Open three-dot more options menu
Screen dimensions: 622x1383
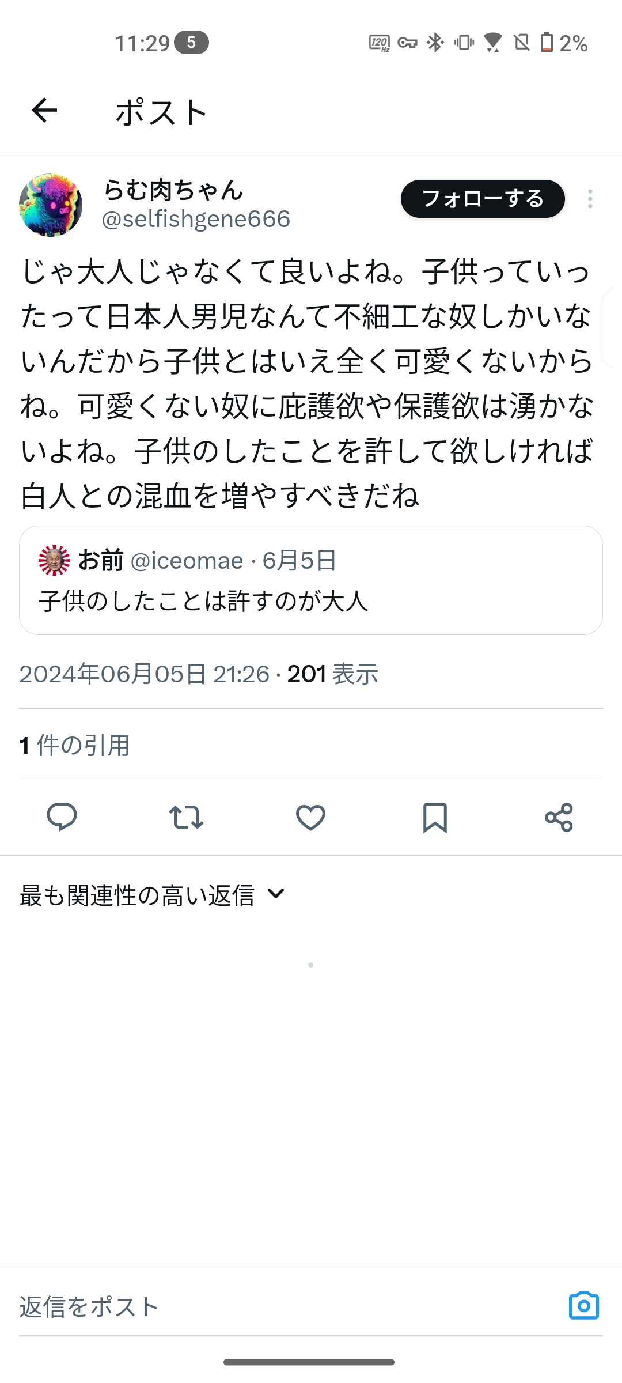tap(590, 199)
